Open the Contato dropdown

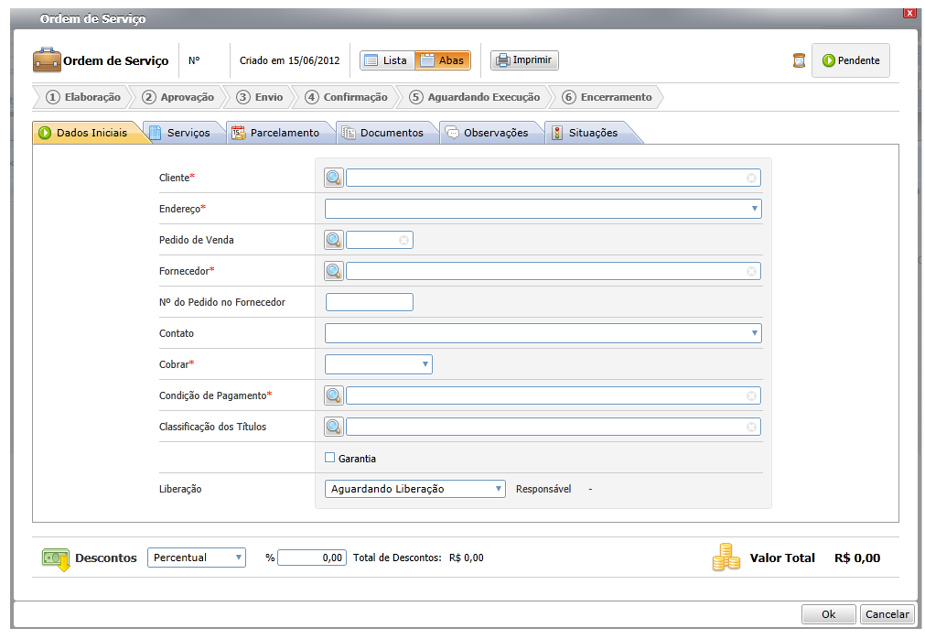point(543,333)
